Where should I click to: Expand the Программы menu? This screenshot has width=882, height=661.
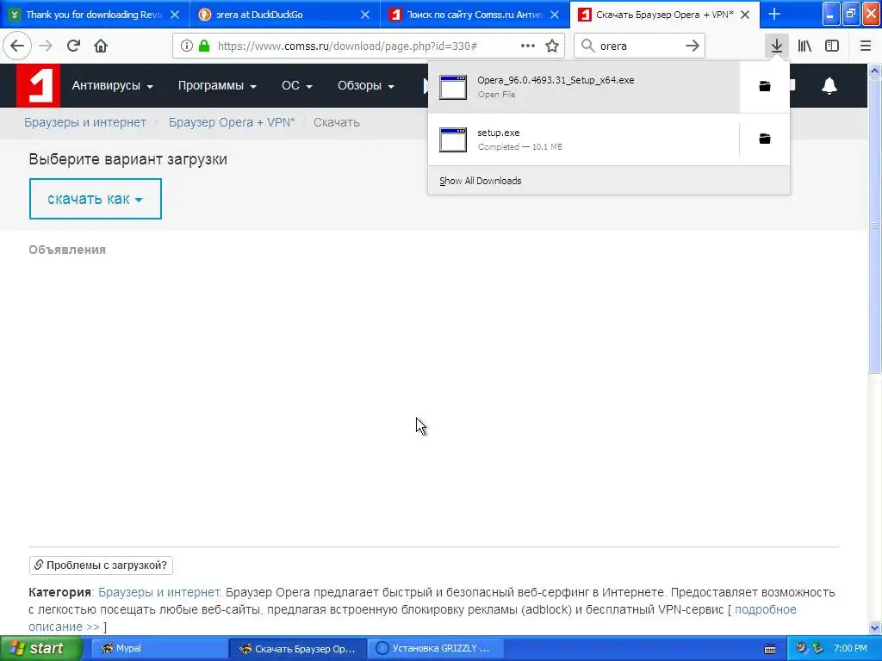tap(217, 85)
